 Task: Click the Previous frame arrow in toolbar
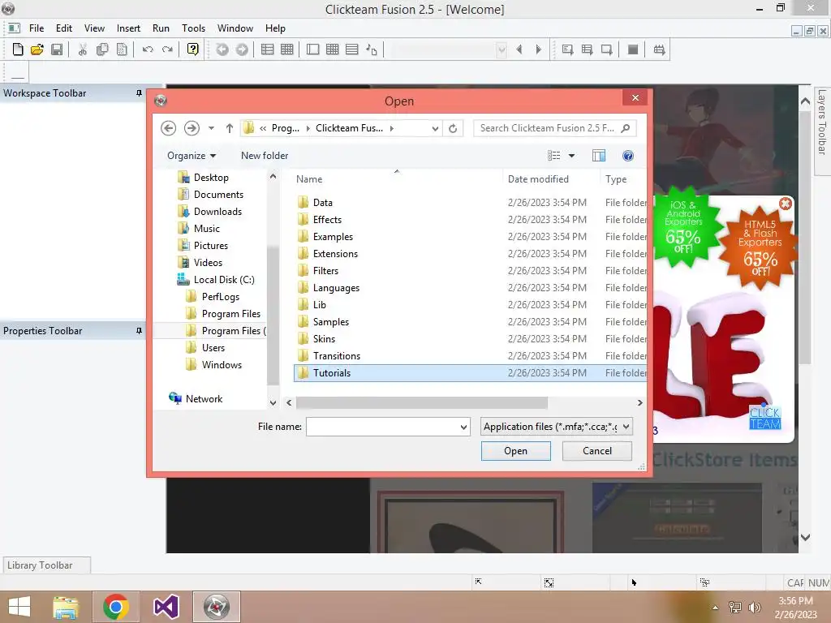[519, 49]
